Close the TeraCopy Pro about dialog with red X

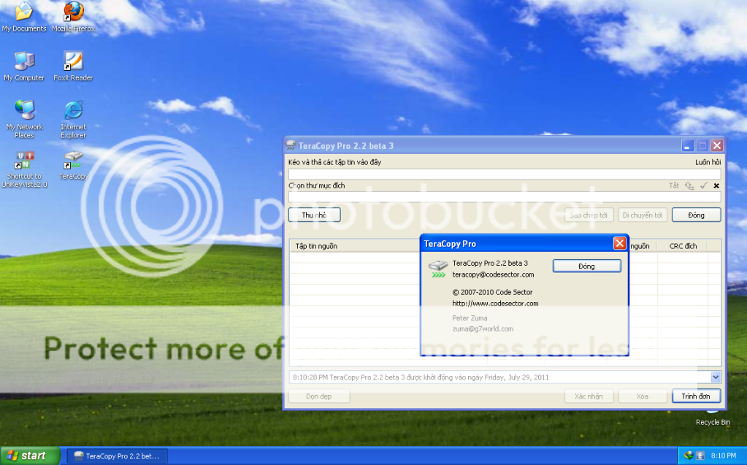(x=619, y=244)
